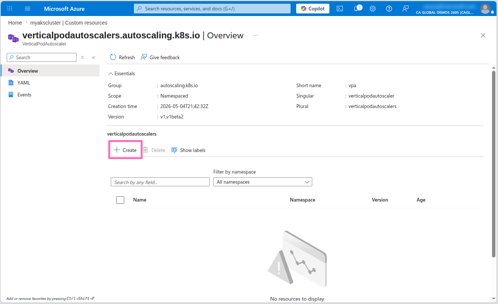Clear sidebar search with small x icon
The image size is (498, 304).
82,57
